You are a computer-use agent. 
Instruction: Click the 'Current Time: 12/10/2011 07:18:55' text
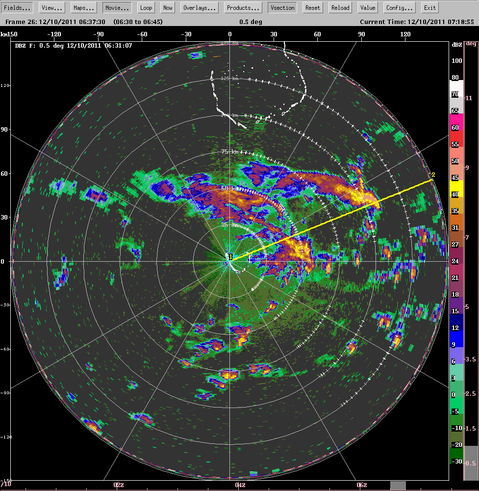click(417, 22)
